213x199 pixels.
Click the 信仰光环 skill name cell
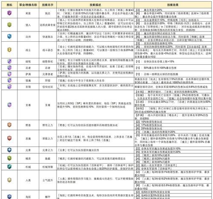point(48,87)
